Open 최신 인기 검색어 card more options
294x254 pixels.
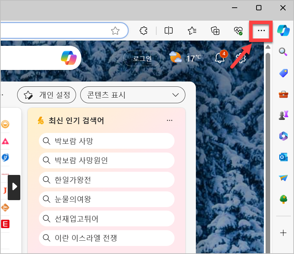(170, 120)
